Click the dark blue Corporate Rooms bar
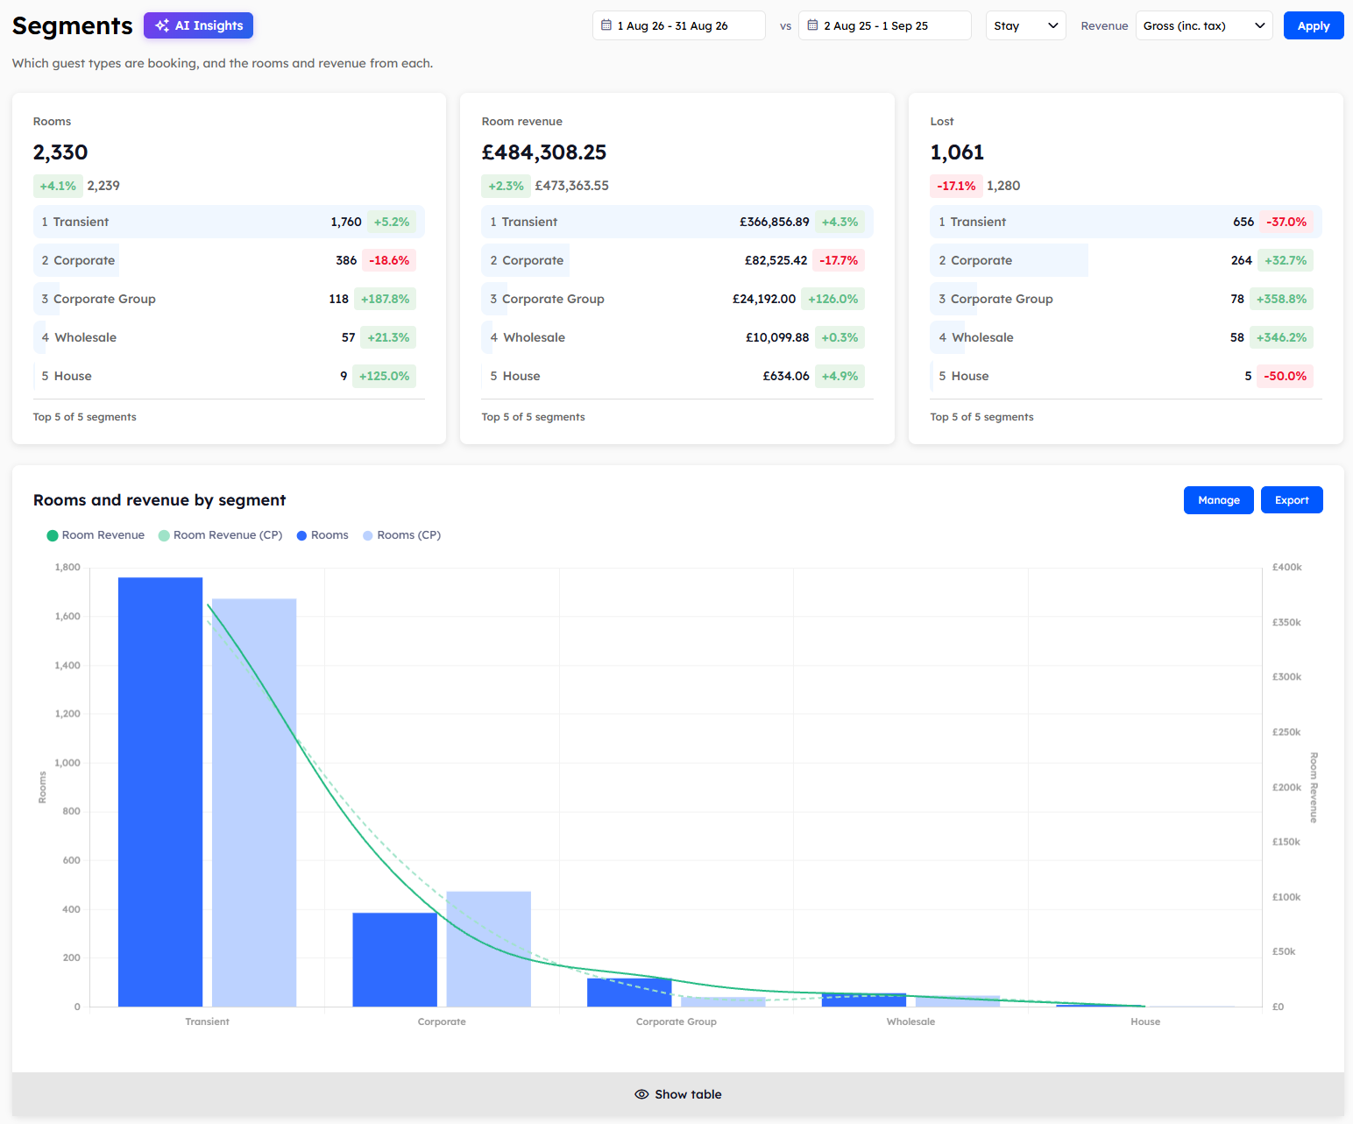The width and height of the screenshot is (1353, 1124). (x=395, y=959)
